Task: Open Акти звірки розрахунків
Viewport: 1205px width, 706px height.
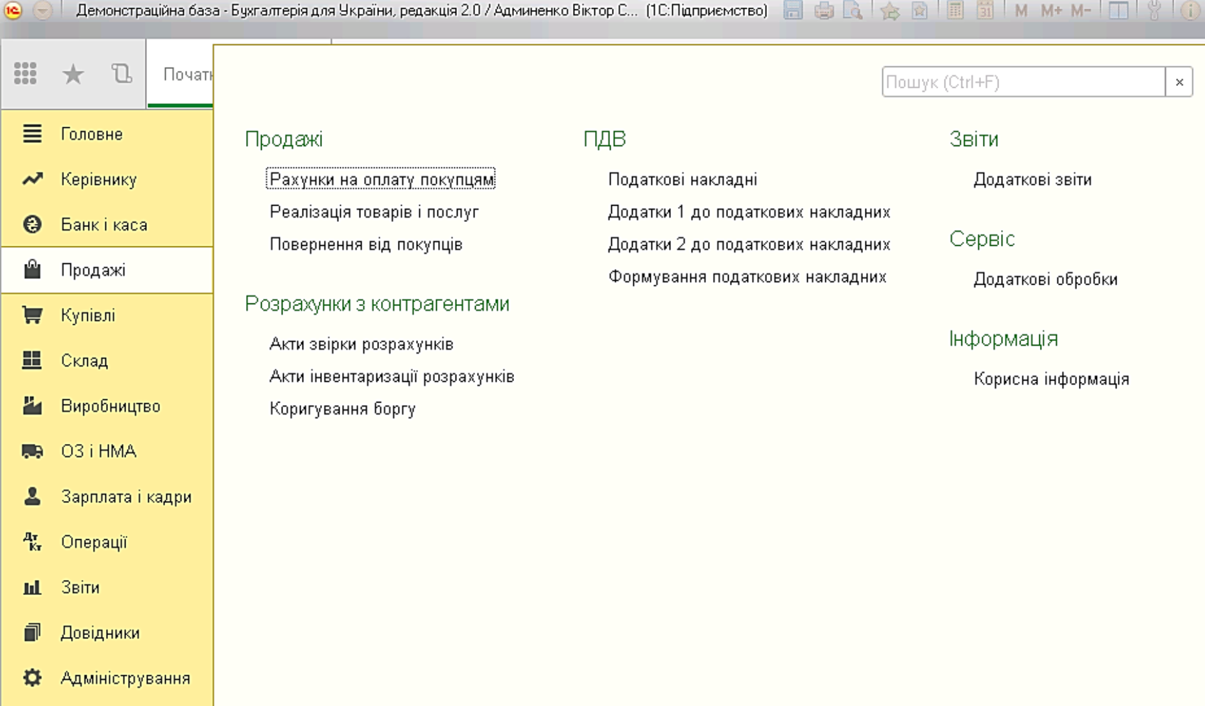Action: (361, 344)
